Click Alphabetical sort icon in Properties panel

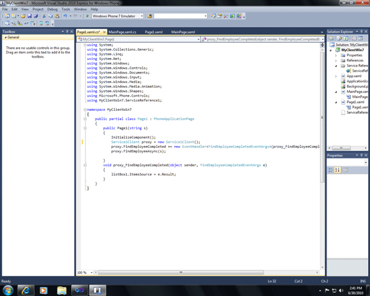[337, 170]
